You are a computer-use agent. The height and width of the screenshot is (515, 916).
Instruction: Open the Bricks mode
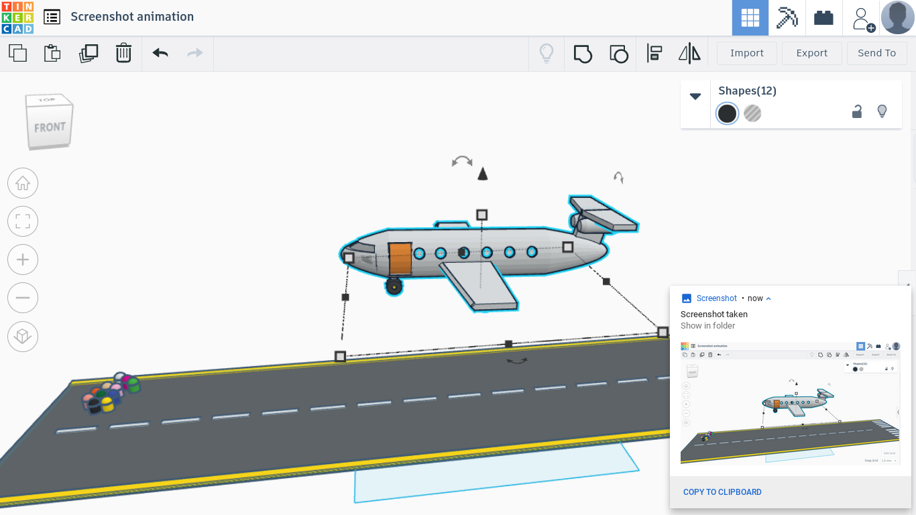823,17
